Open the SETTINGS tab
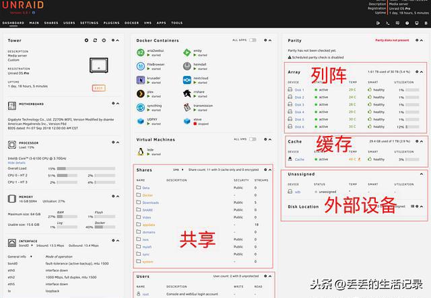The height and width of the screenshot is (298, 431). 89,23
